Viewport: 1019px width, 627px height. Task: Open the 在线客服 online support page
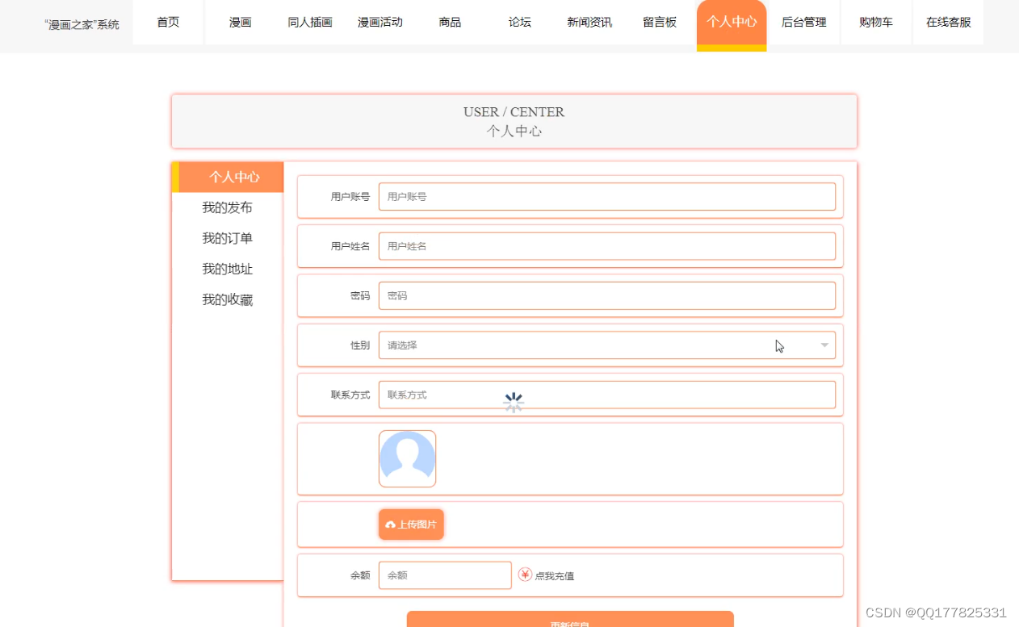[947, 23]
